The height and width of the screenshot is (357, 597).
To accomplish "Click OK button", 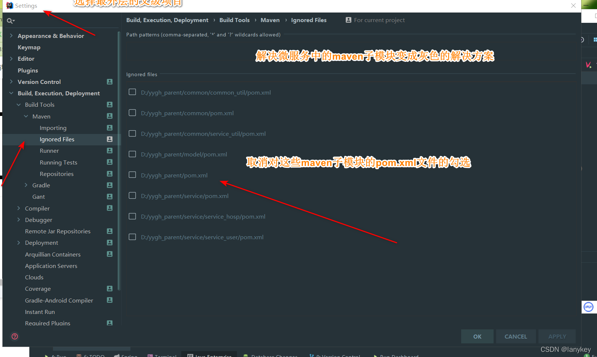I will (477, 336).
